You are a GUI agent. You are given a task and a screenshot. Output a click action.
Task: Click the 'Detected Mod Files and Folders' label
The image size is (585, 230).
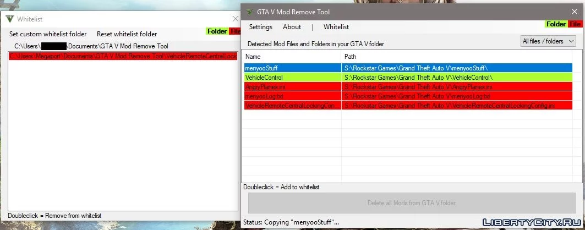click(316, 44)
